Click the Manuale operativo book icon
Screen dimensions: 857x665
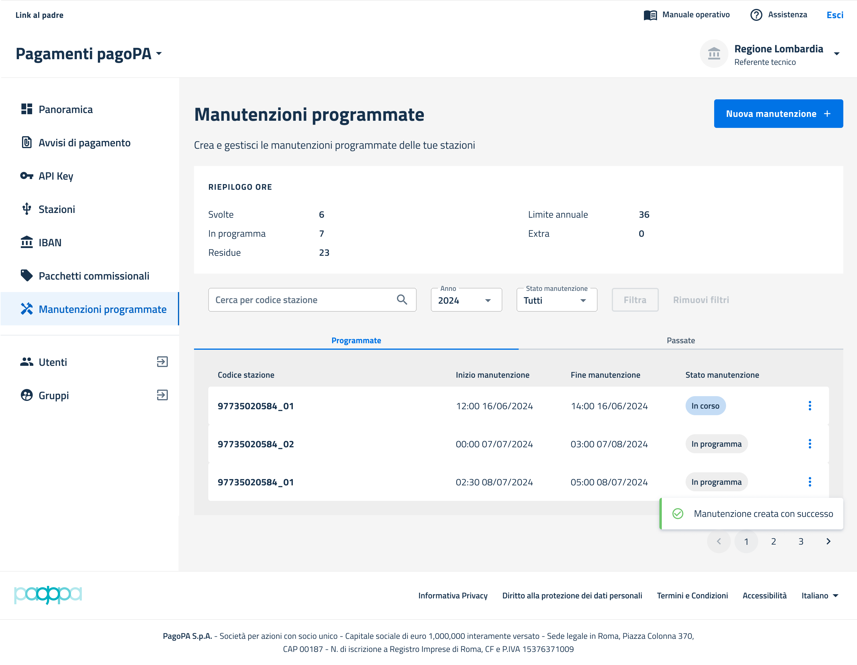coord(650,15)
